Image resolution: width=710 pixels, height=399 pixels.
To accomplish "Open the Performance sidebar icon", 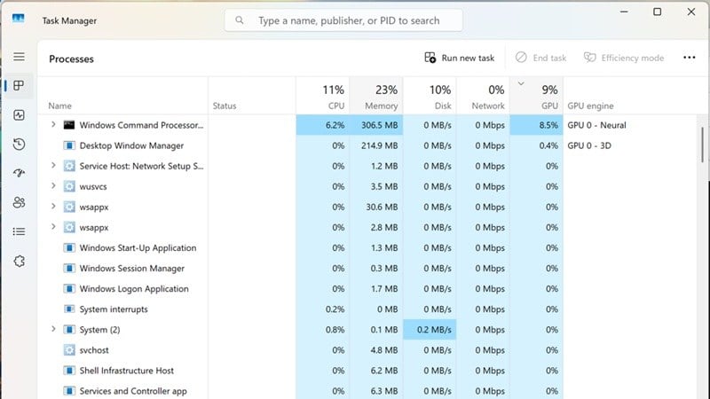I will (x=19, y=115).
